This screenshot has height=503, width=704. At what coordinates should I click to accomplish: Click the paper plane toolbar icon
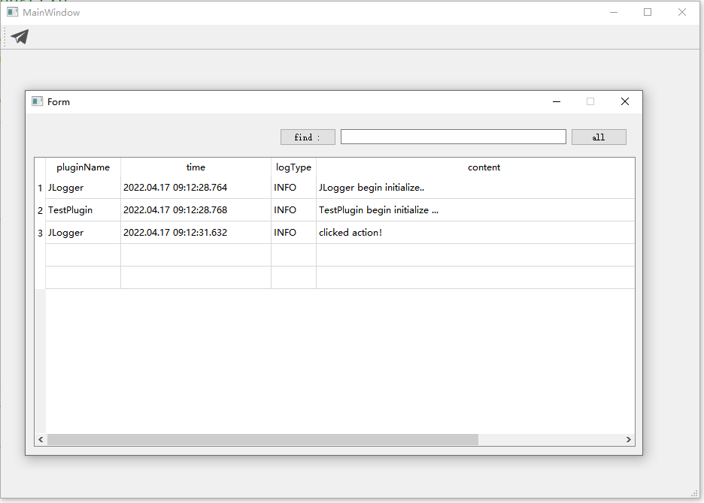coord(20,37)
